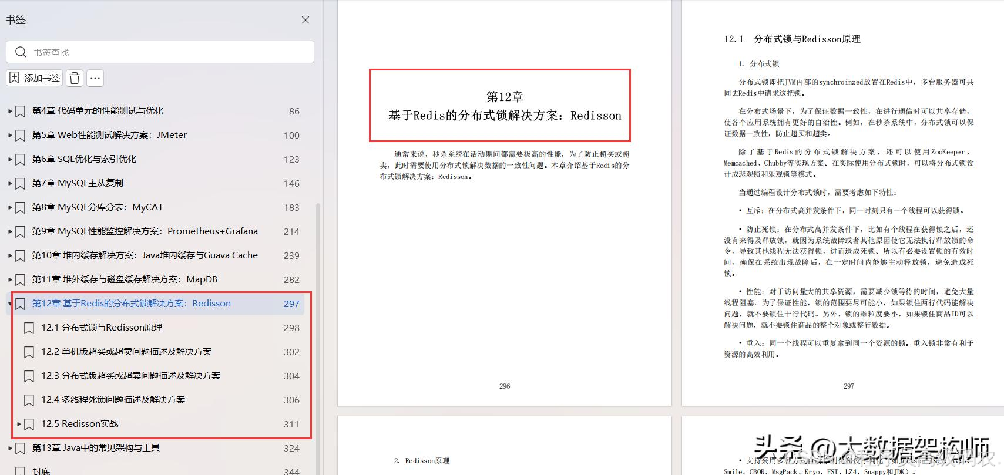
Task: Click the bookmark panel vertical scrollbar
Action: pos(318,339)
